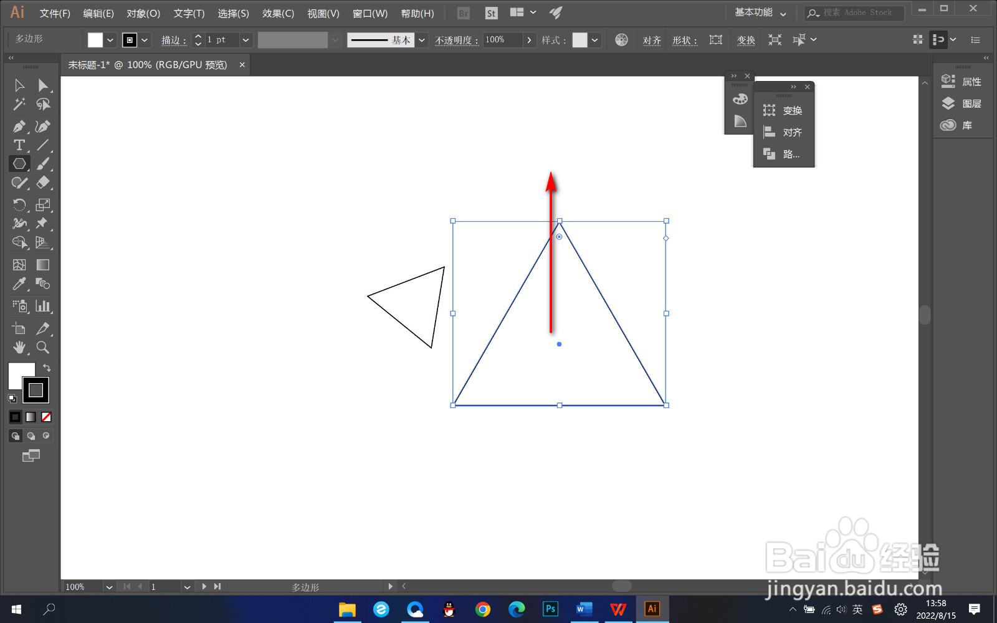Change the screen mode

[31, 456]
